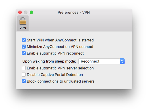
Task: Click the Minimize AnyConnect on VPN connect label
Action: click(60, 47)
